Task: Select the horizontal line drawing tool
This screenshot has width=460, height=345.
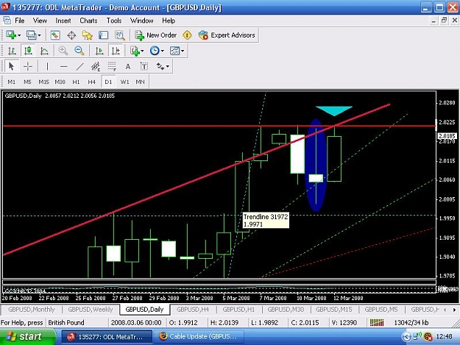Action: pyautogui.click(x=63, y=66)
